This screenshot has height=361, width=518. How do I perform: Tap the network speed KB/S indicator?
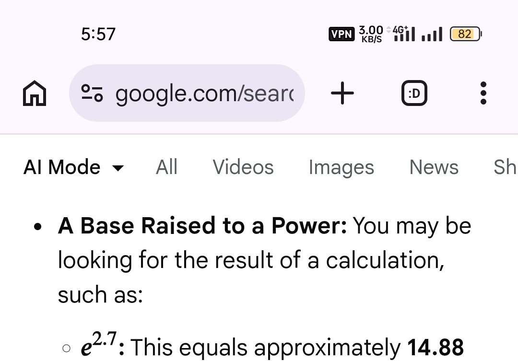pyautogui.click(x=371, y=34)
